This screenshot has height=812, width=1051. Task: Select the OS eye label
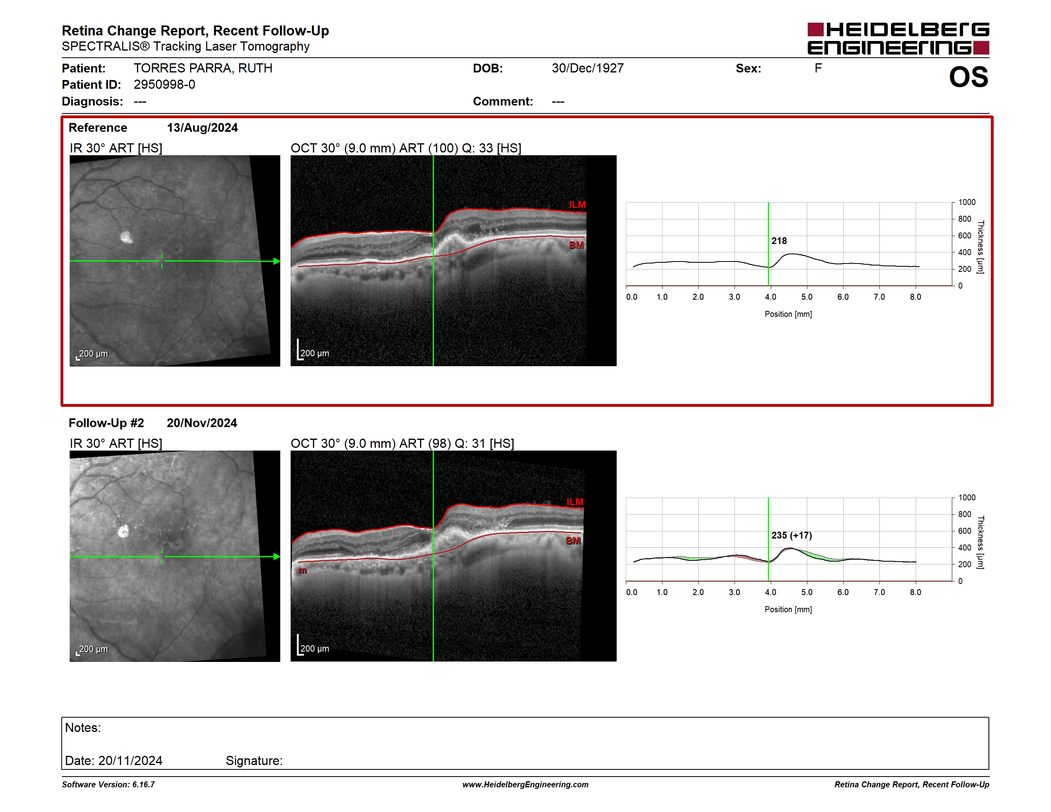click(x=968, y=78)
